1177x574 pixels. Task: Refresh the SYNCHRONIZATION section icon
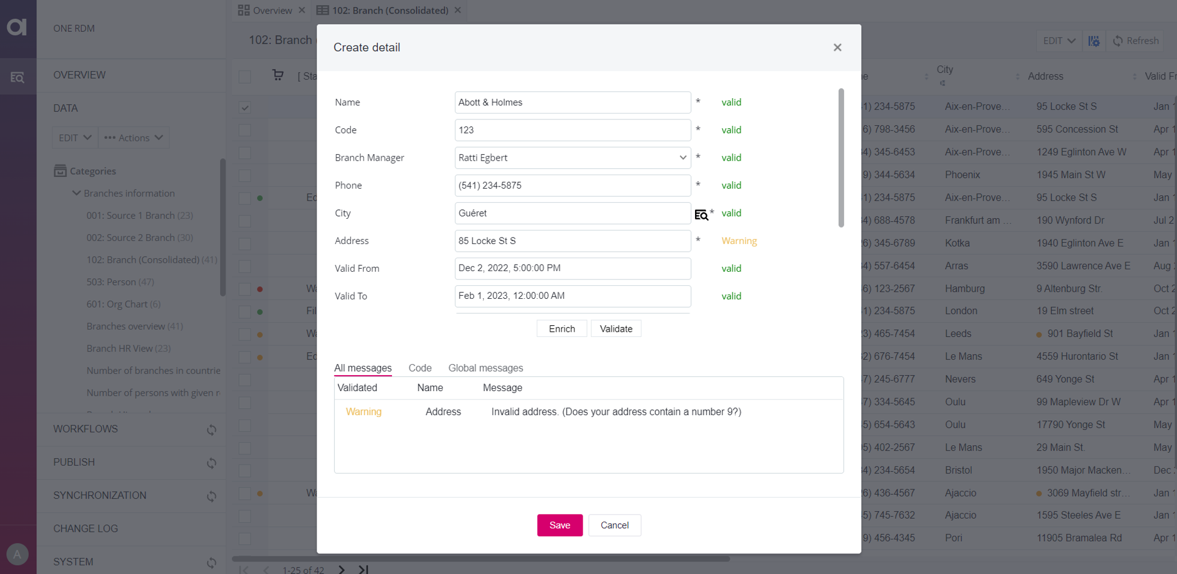(x=211, y=496)
